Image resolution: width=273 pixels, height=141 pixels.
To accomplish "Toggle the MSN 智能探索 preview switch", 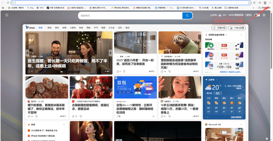I will (x=257, y=15).
